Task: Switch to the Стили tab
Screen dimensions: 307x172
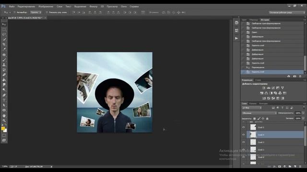Action: [258, 80]
